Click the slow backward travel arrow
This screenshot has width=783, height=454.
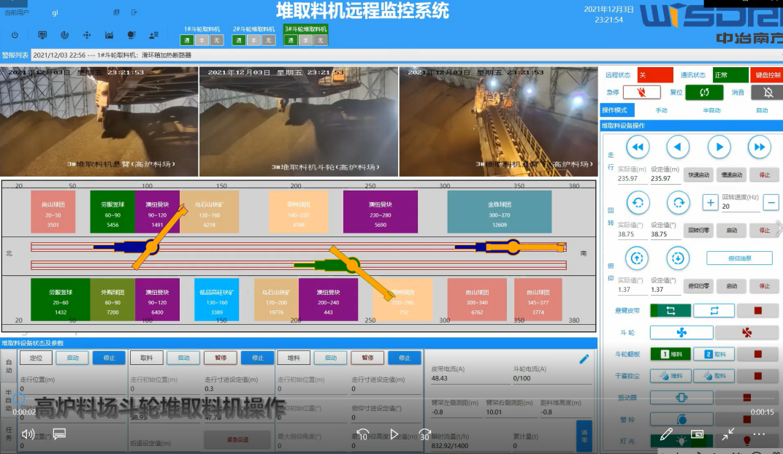point(678,147)
